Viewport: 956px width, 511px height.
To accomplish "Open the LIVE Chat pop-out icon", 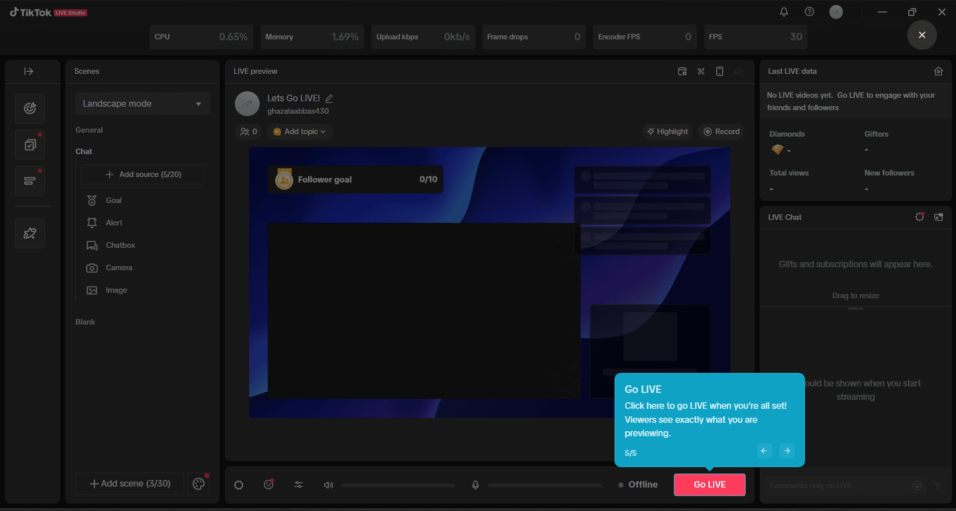I will click(x=939, y=217).
